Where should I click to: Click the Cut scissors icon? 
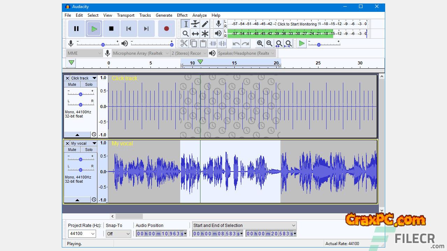point(184,44)
